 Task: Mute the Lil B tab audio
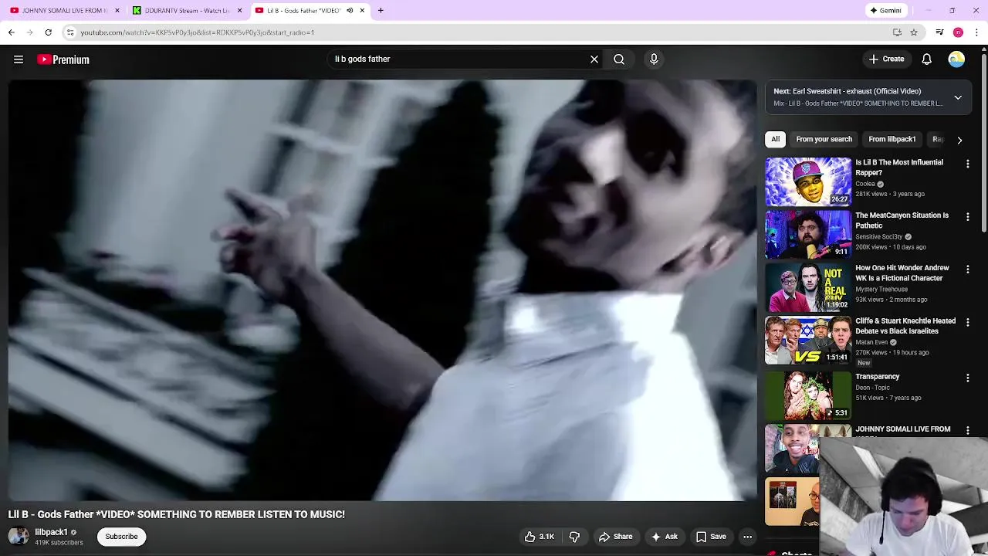tap(350, 10)
